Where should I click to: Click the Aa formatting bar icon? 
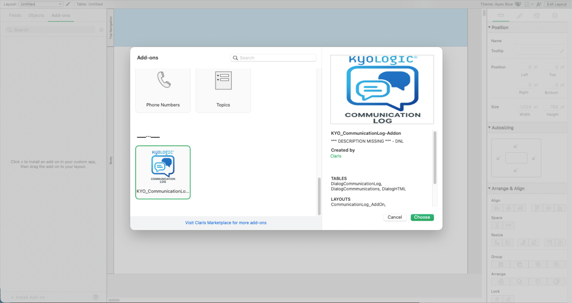(x=539, y=4)
